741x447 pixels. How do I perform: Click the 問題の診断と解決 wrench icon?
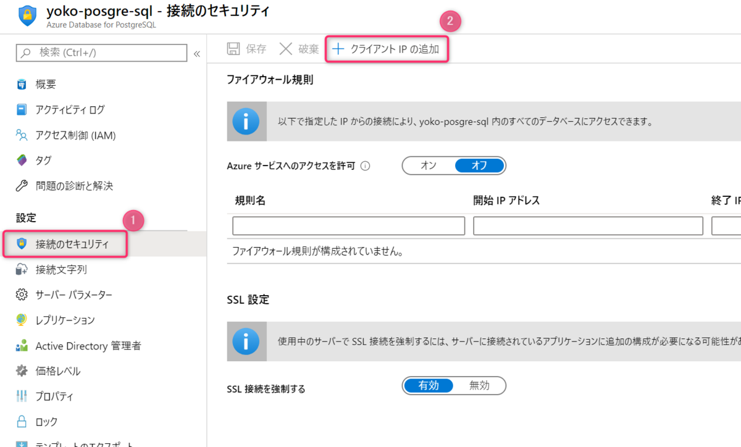tap(22, 186)
